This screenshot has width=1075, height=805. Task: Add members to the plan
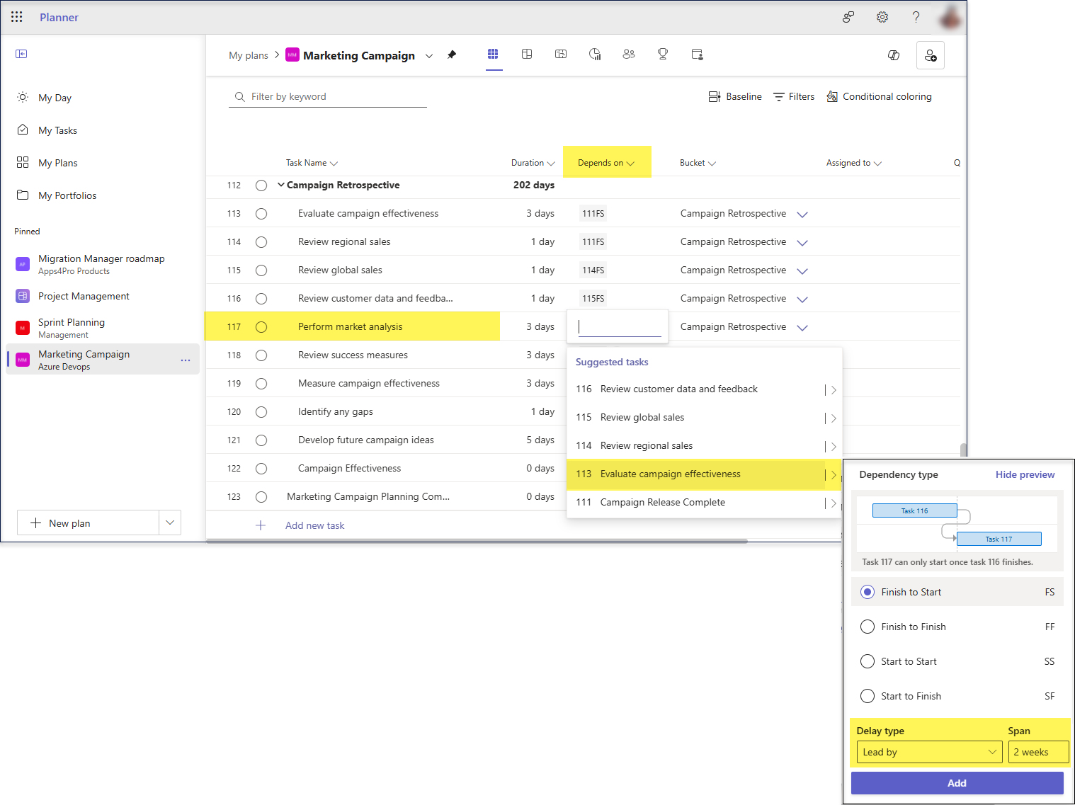click(930, 55)
